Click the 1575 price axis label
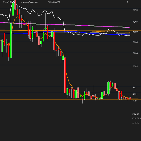Screen dimensions: 141x141 click(x=135, y=10)
